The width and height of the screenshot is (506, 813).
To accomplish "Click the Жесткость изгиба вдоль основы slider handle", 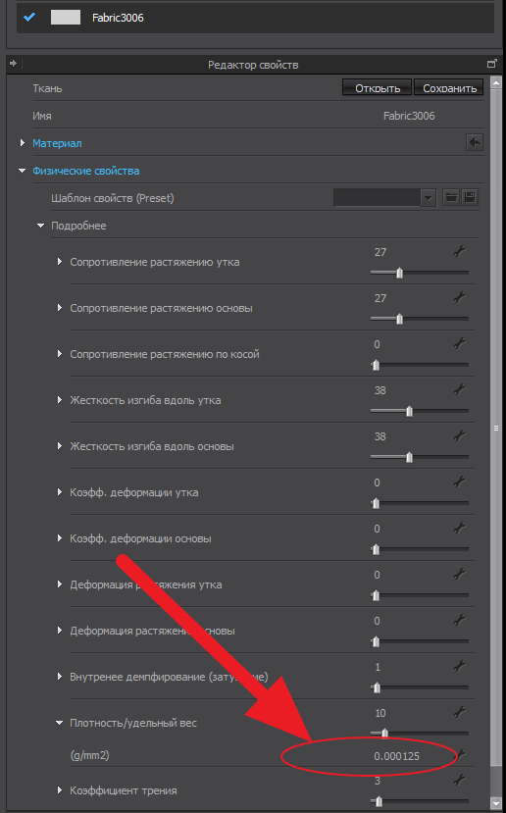I will tap(410, 457).
